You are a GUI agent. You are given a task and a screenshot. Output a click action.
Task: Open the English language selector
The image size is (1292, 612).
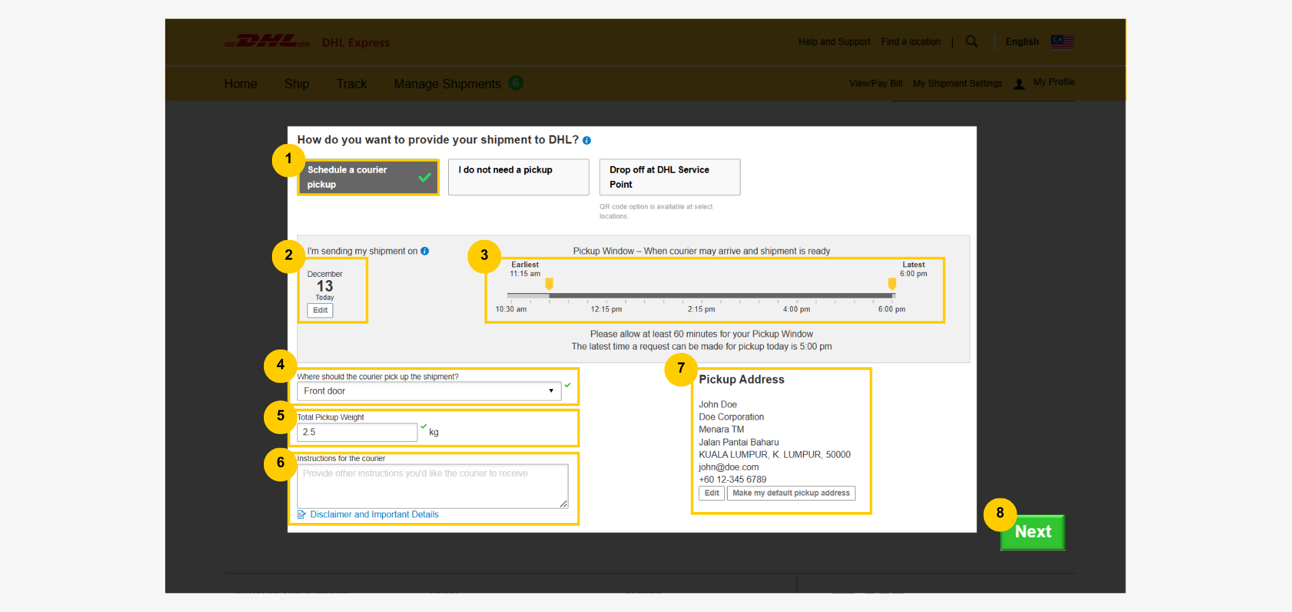pos(1022,41)
